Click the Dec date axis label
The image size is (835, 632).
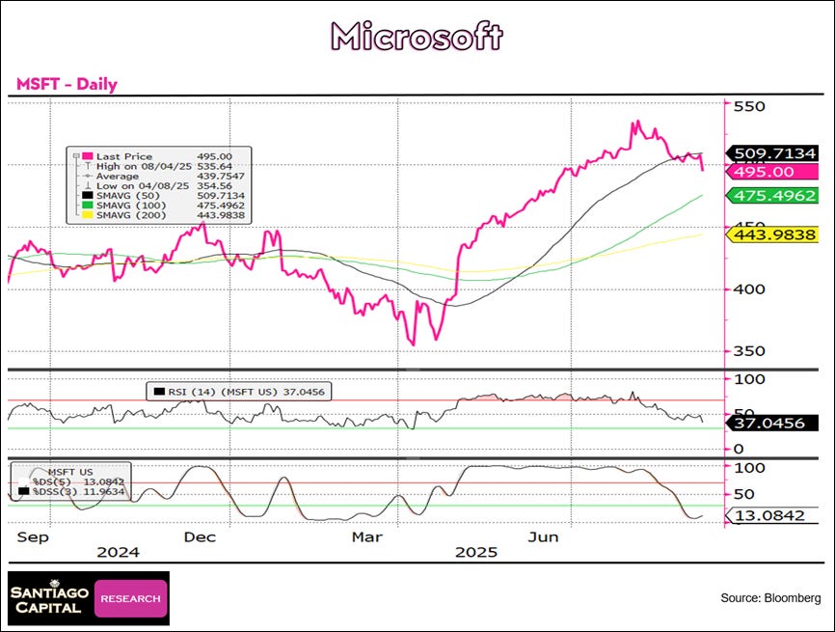(x=200, y=536)
